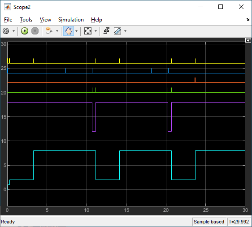Close the Scope2 window
252x227 pixels.
[x=241, y=7]
